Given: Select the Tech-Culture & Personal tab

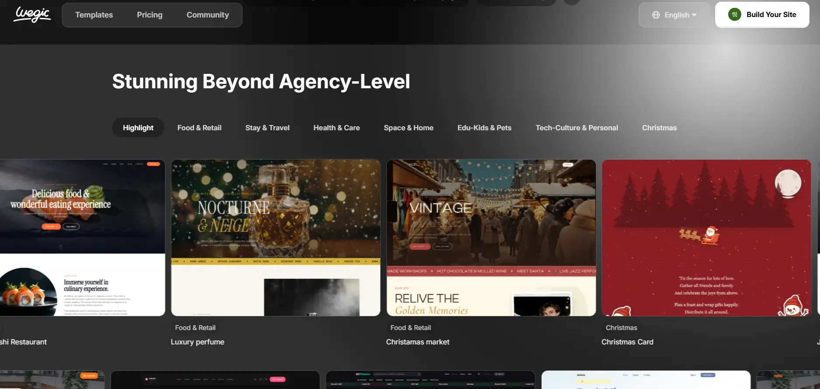Looking at the screenshot, I should coord(576,128).
